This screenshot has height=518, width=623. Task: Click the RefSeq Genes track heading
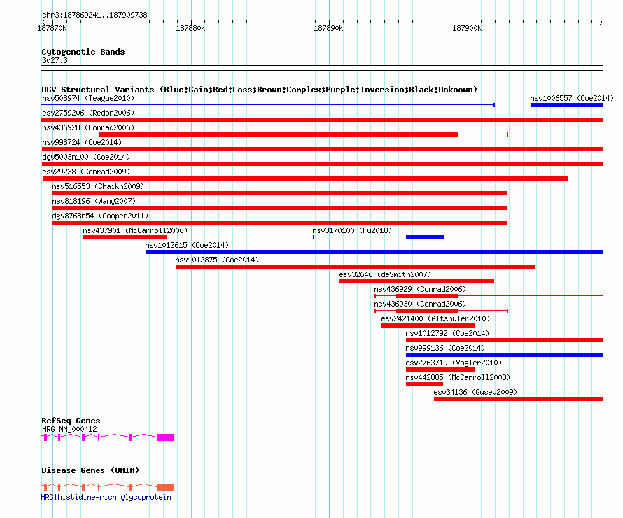(71, 421)
